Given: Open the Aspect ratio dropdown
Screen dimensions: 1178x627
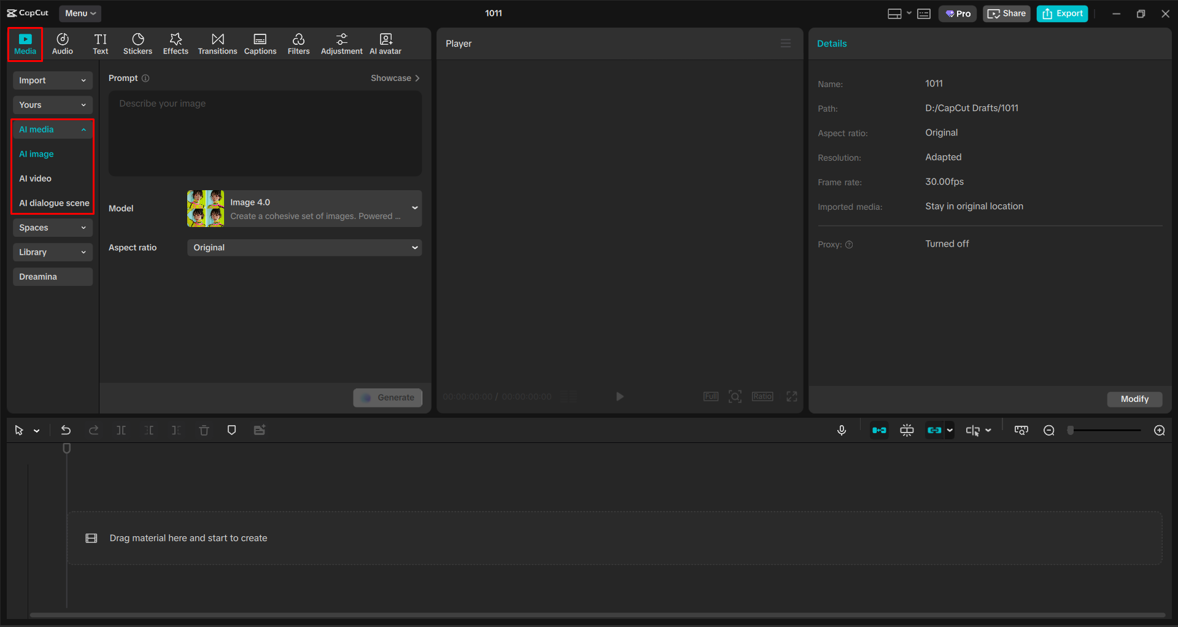Looking at the screenshot, I should pos(304,247).
